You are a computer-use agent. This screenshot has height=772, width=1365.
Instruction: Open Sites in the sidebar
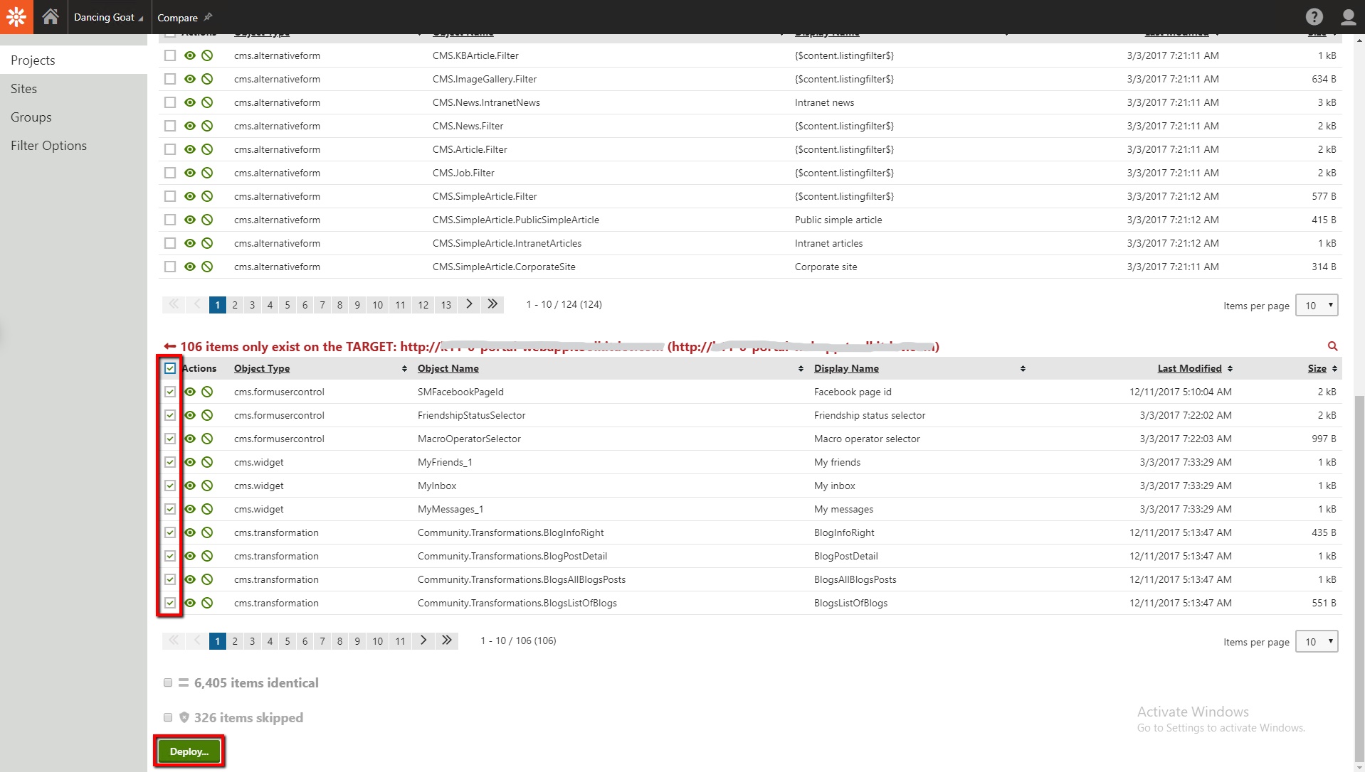coord(73,89)
